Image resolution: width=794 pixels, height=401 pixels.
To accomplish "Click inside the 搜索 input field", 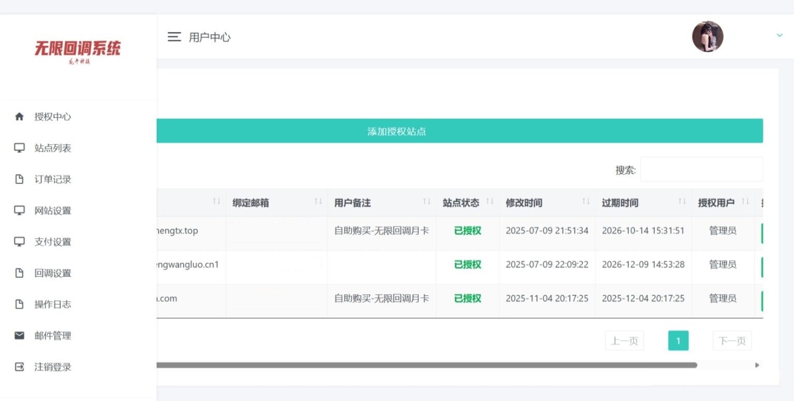I will [x=701, y=169].
